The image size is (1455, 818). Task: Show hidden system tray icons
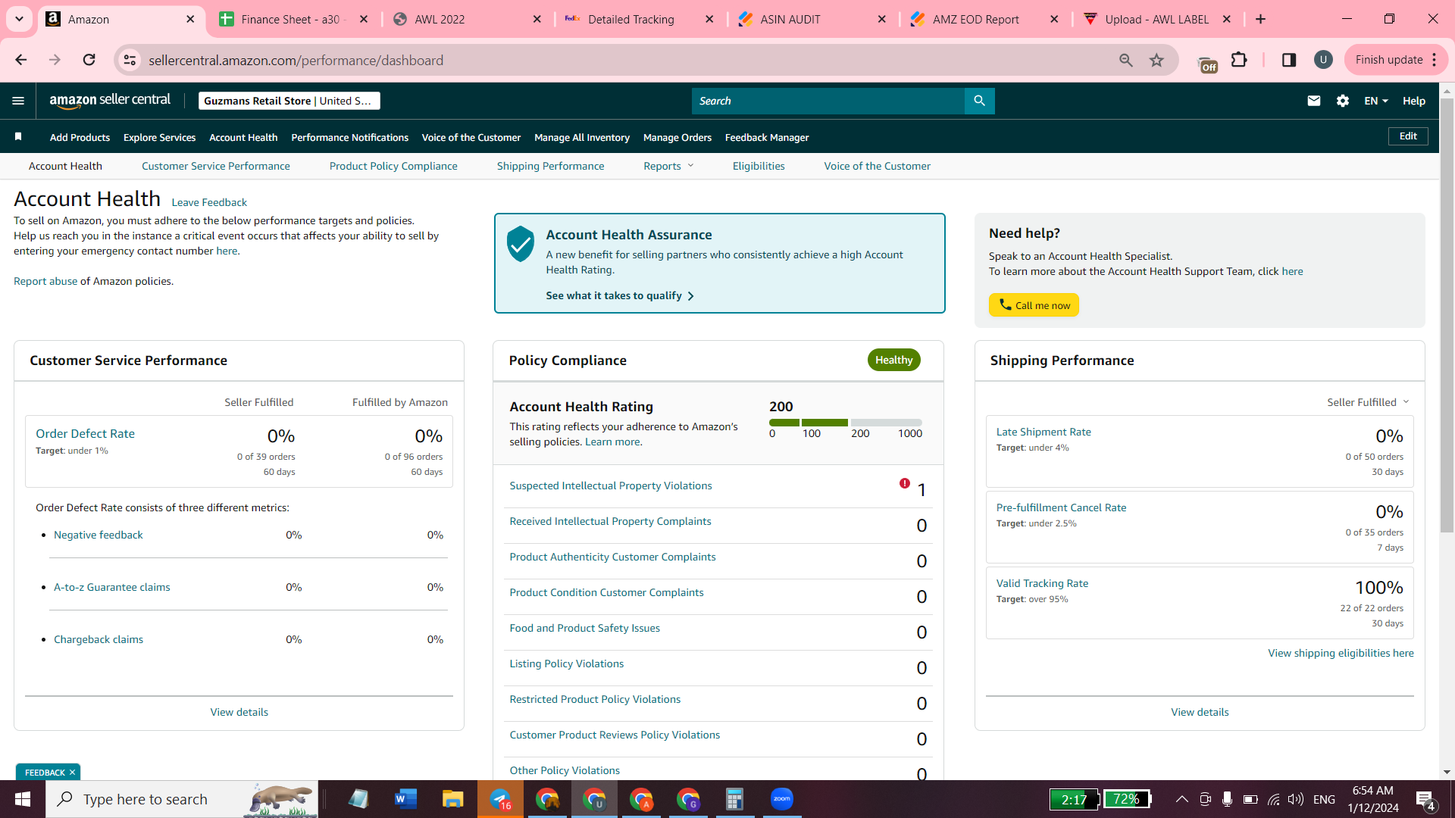(1181, 799)
